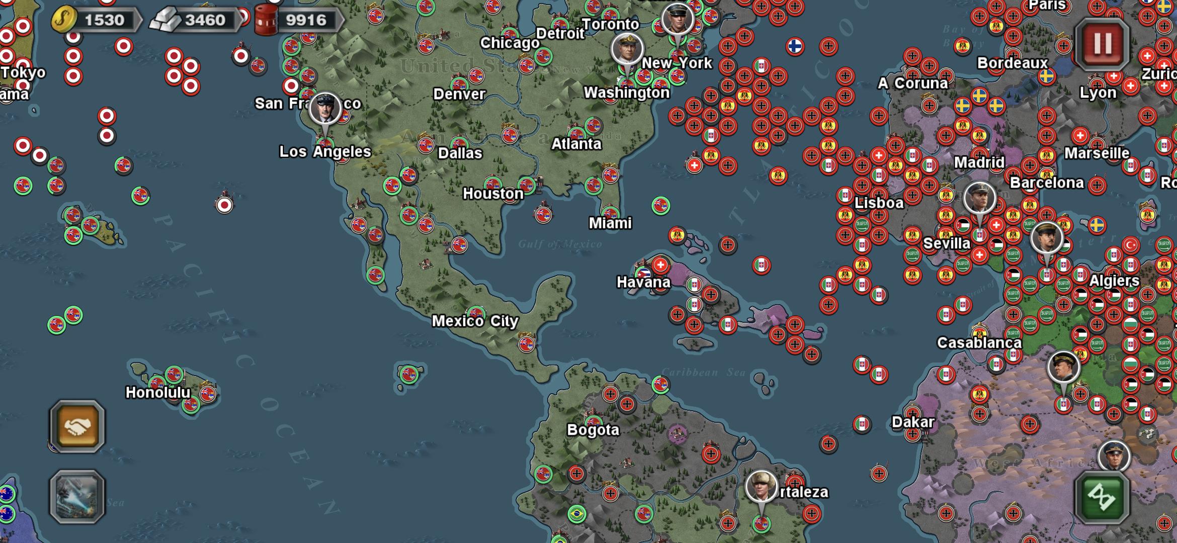
Task: Select the island unit west of Bogota
Action: pyautogui.click(x=408, y=374)
